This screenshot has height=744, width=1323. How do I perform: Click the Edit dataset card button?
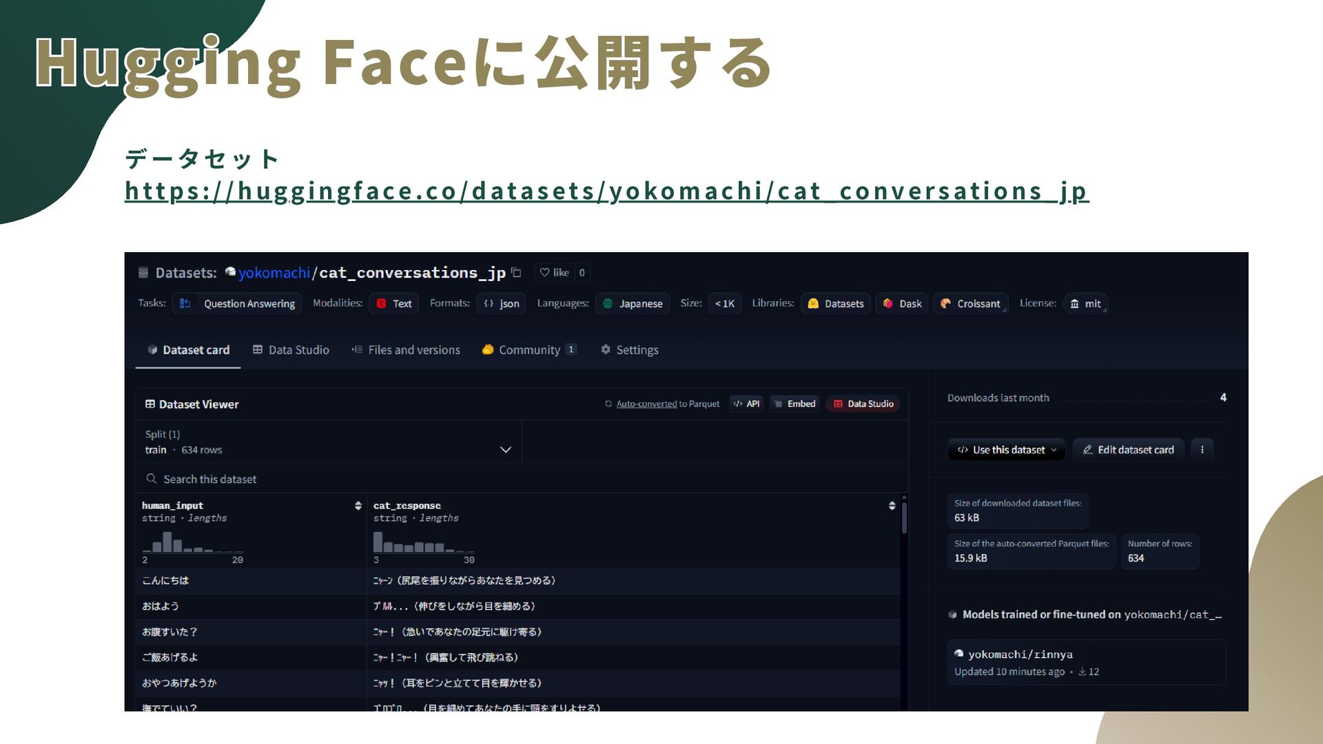(1128, 450)
